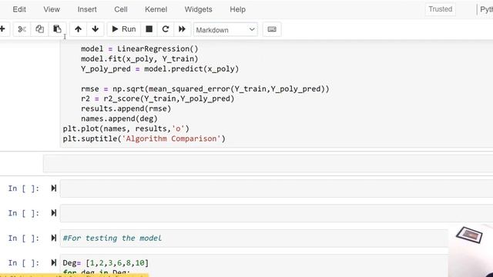Click the Run button
The width and height of the screenshot is (493, 277).
click(x=124, y=29)
